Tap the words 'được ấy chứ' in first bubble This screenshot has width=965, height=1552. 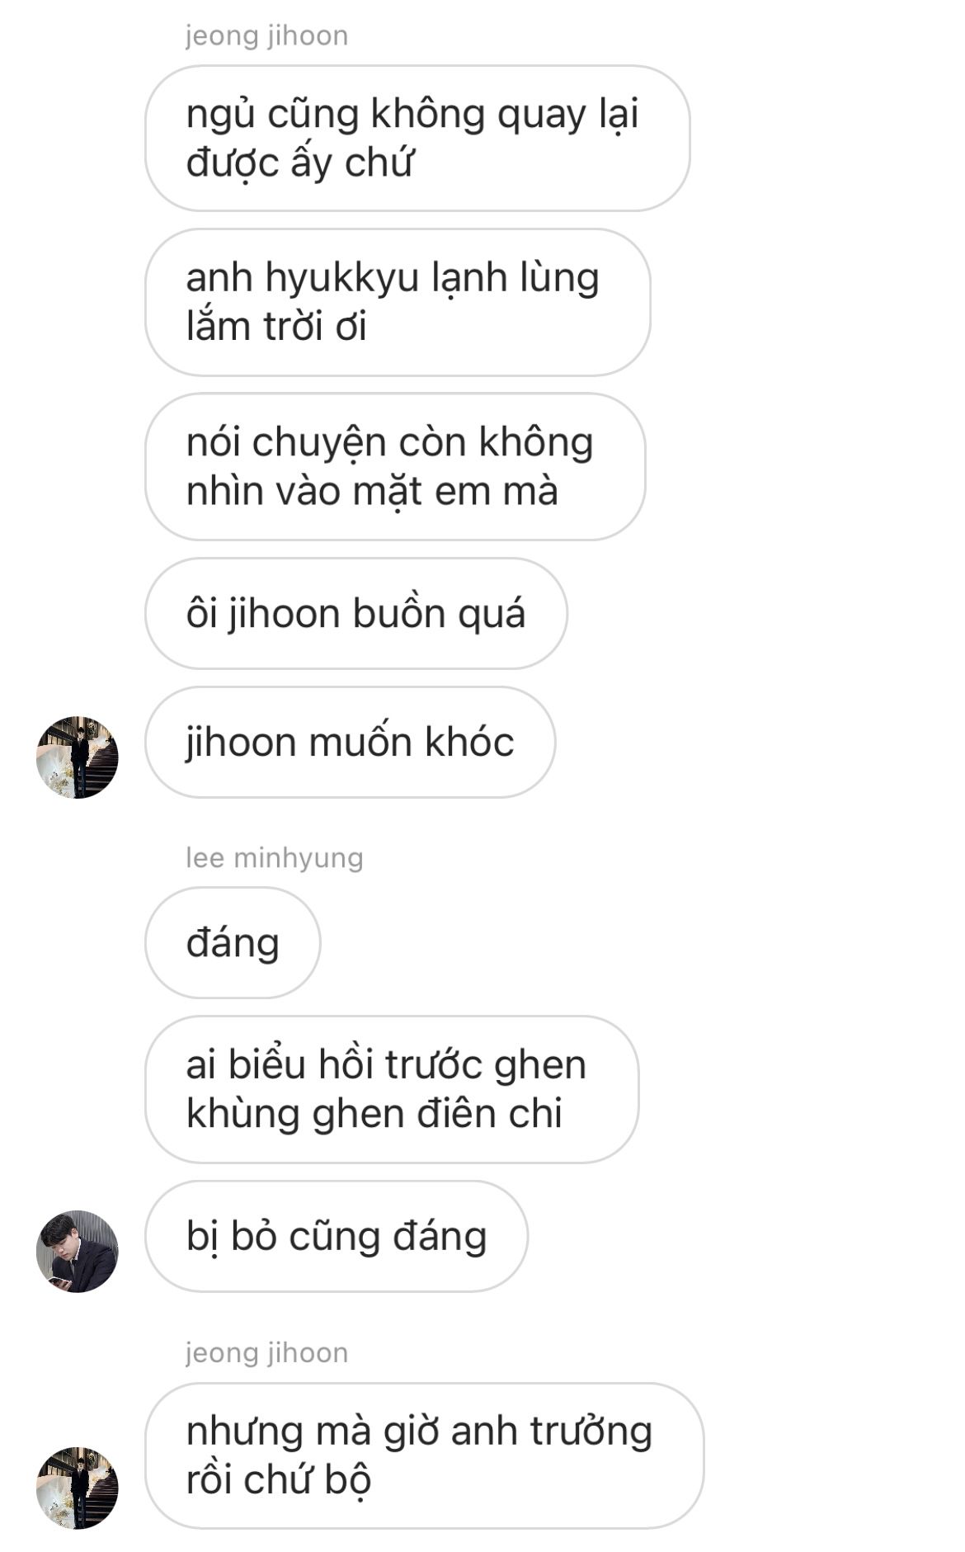tap(299, 163)
